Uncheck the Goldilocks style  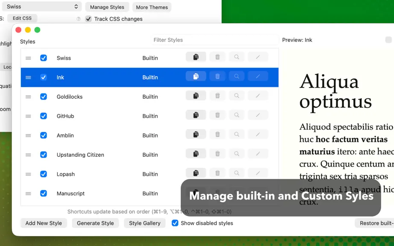pyautogui.click(x=44, y=97)
